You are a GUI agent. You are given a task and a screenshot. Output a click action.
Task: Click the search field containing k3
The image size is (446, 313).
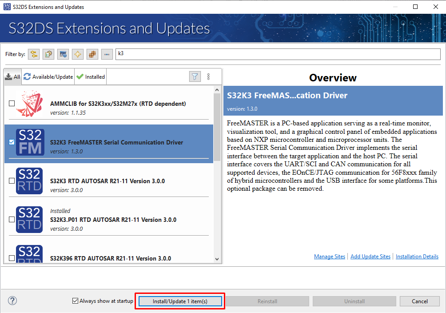point(278,54)
